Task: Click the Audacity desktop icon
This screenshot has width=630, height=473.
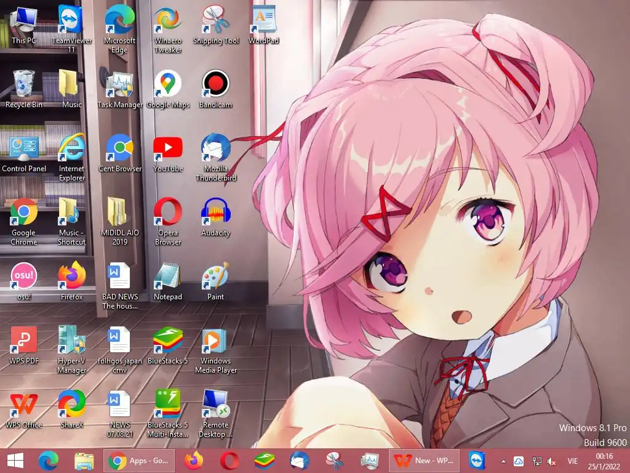Action: pyautogui.click(x=216, y=217)
